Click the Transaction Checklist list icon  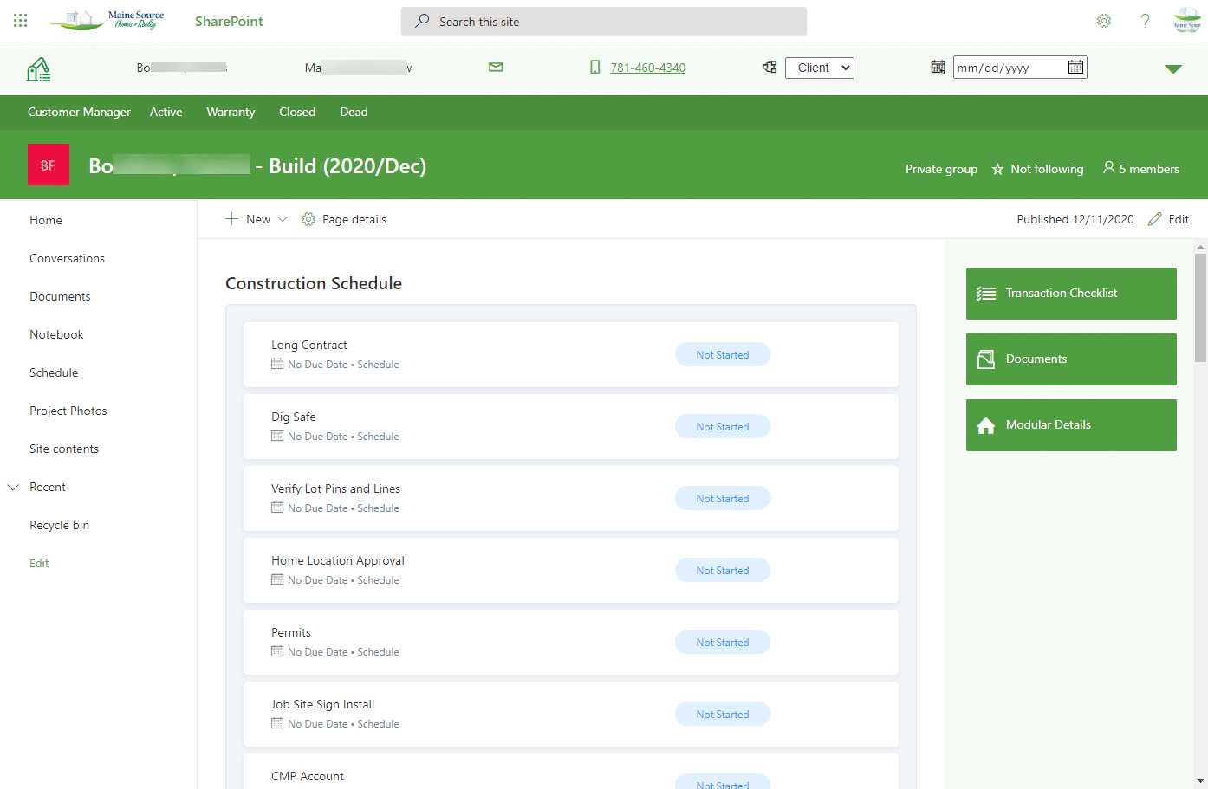point(986,294)
